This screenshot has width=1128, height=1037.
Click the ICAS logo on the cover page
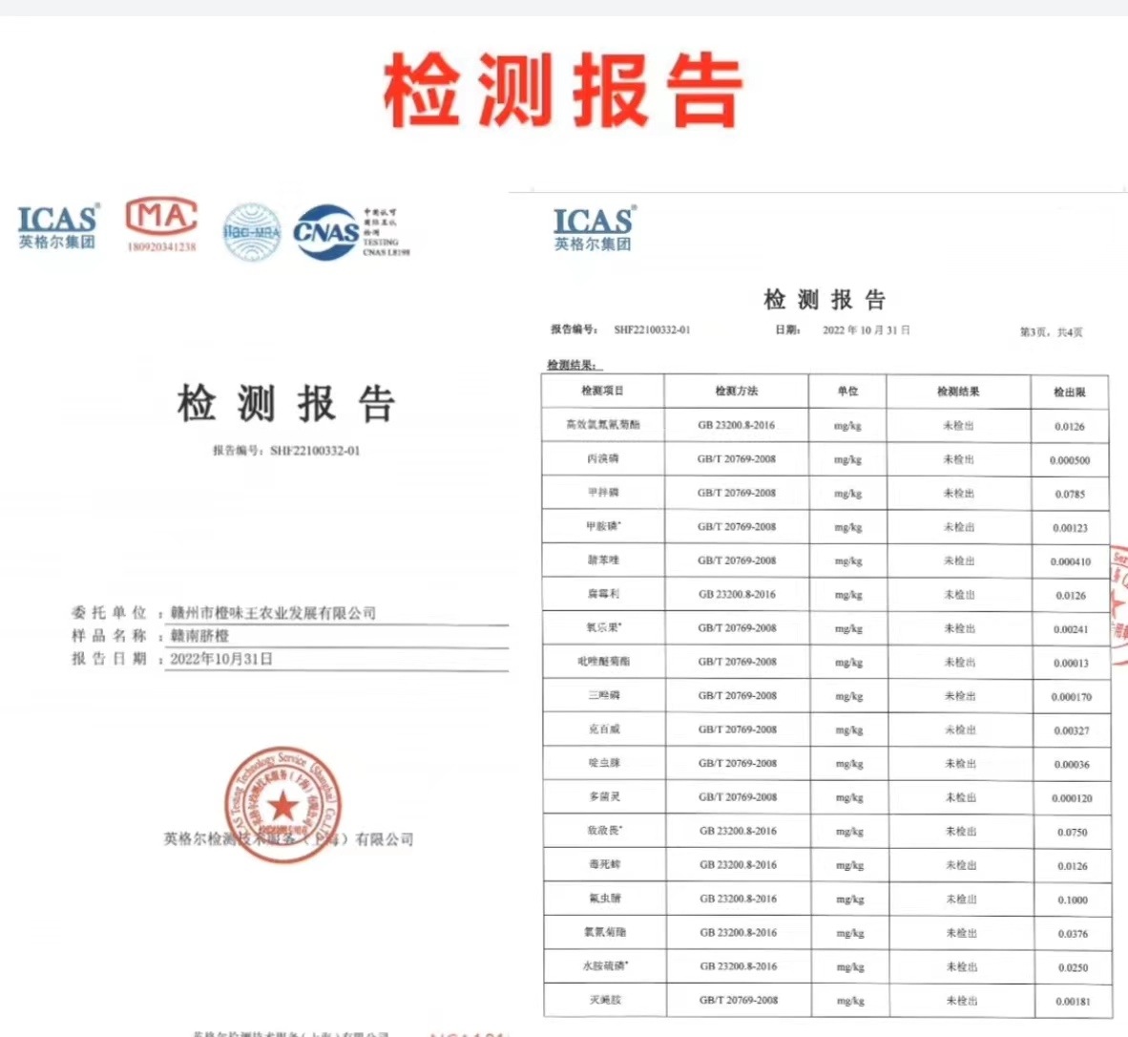pos(57,226)
